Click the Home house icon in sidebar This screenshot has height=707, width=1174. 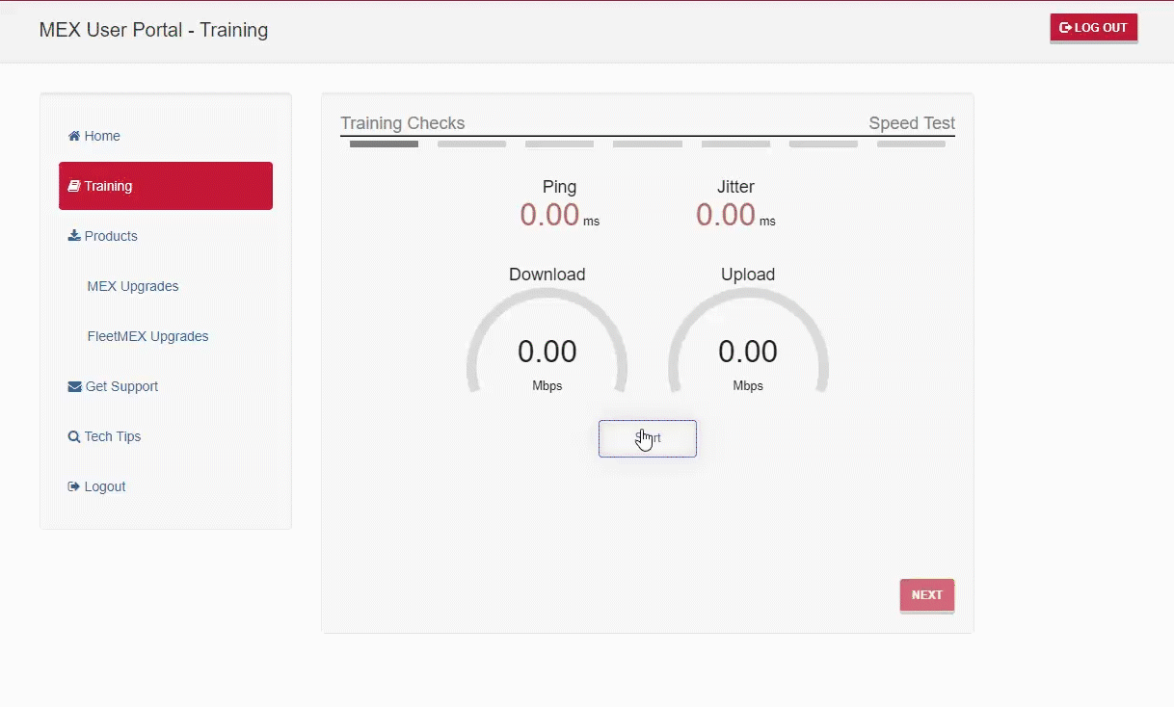pos(74,136)
